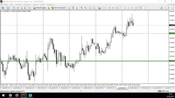The height and width of the screenshot is (98, 175).
Task: Click the active AUDUSD,H1 chart tab
Action: [122, 88]
